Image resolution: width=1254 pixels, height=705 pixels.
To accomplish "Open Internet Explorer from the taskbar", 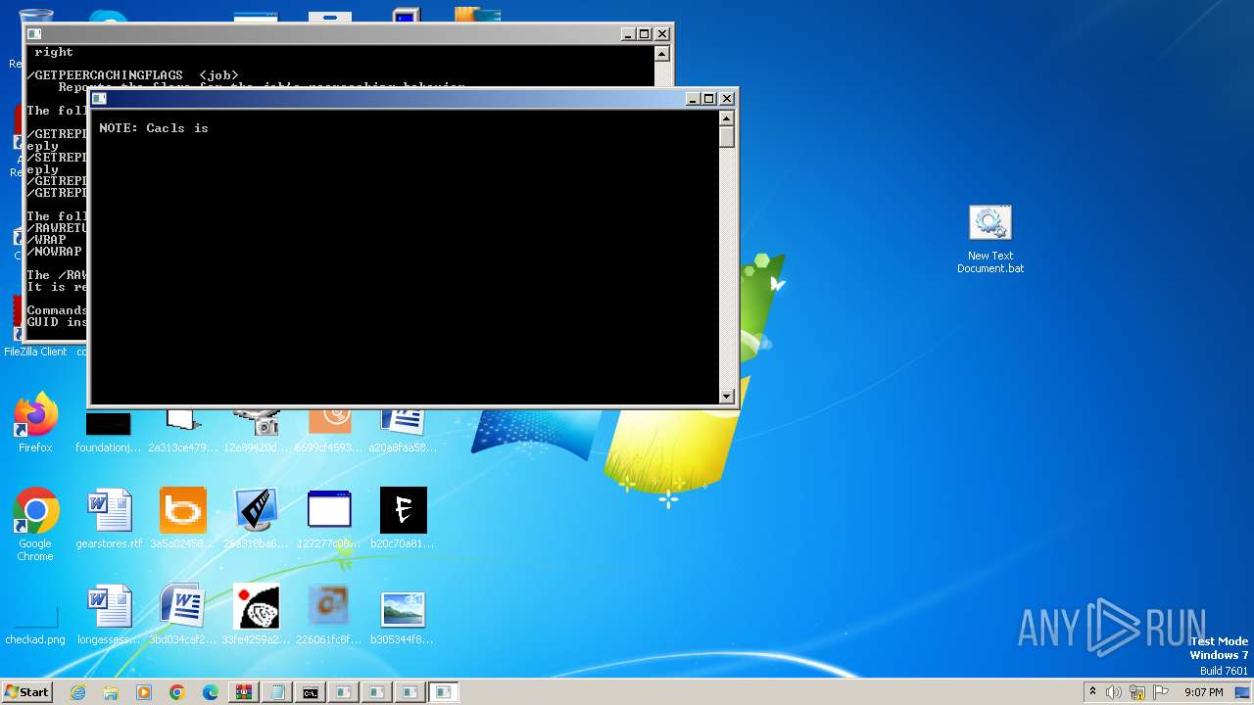I will point(78,692).
